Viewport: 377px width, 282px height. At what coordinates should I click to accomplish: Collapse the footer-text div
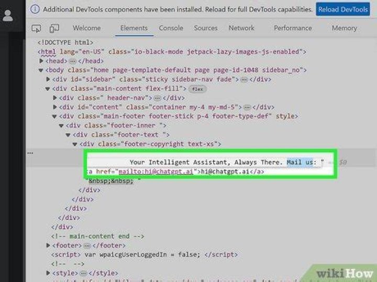click(x=68, y=135)
